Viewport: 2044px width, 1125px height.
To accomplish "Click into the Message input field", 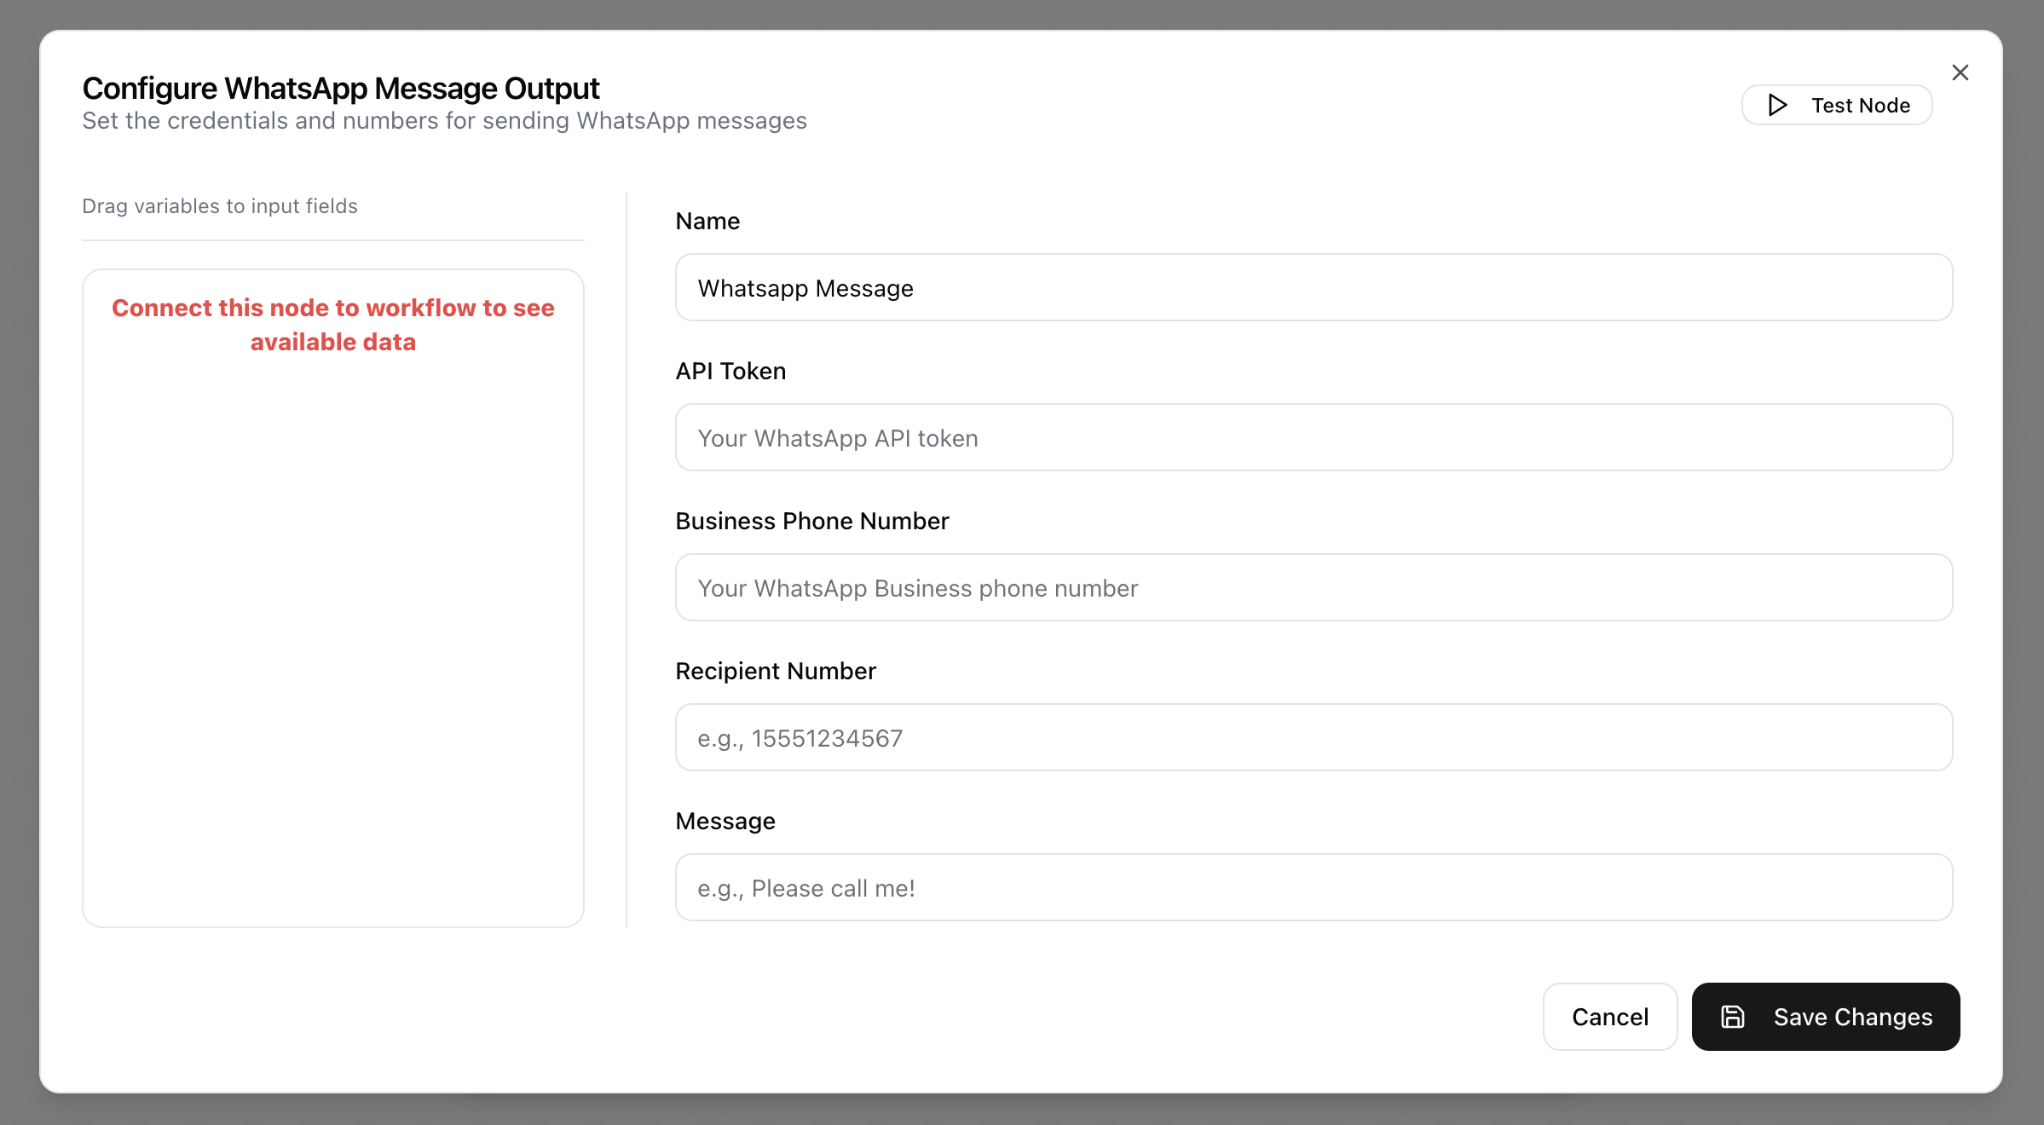I will [x=1313, y=888].
